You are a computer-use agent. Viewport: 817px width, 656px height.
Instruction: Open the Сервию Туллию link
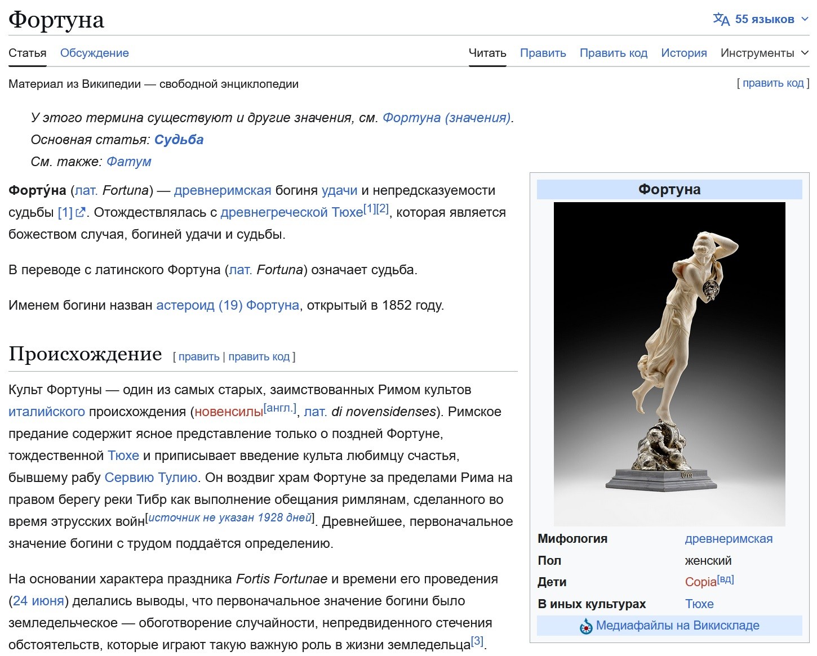pos(151,478)
